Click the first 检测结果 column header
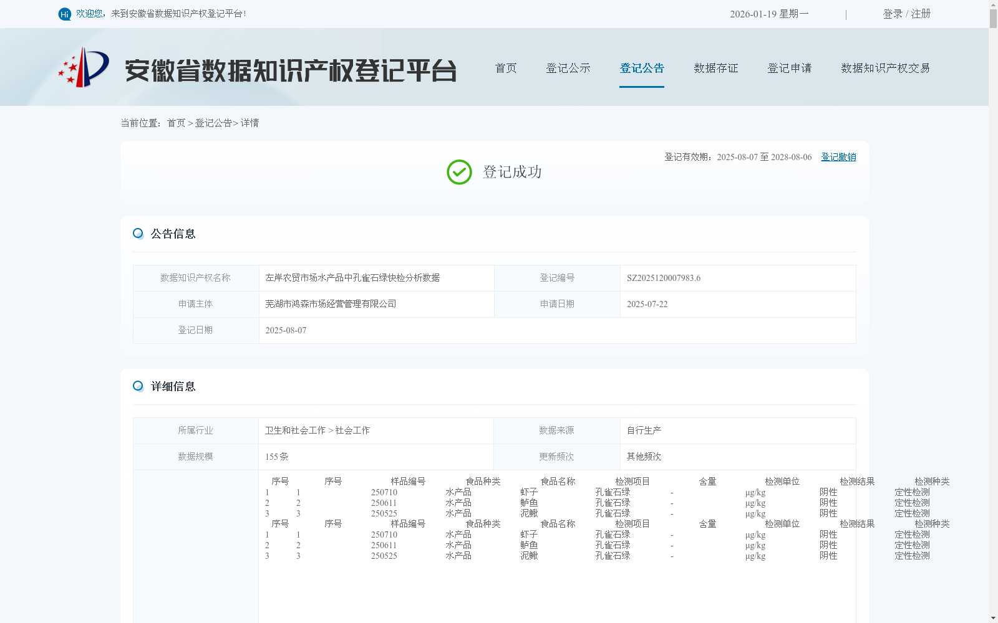This screenshot has height=623, width=998. [x=857, y=482]
